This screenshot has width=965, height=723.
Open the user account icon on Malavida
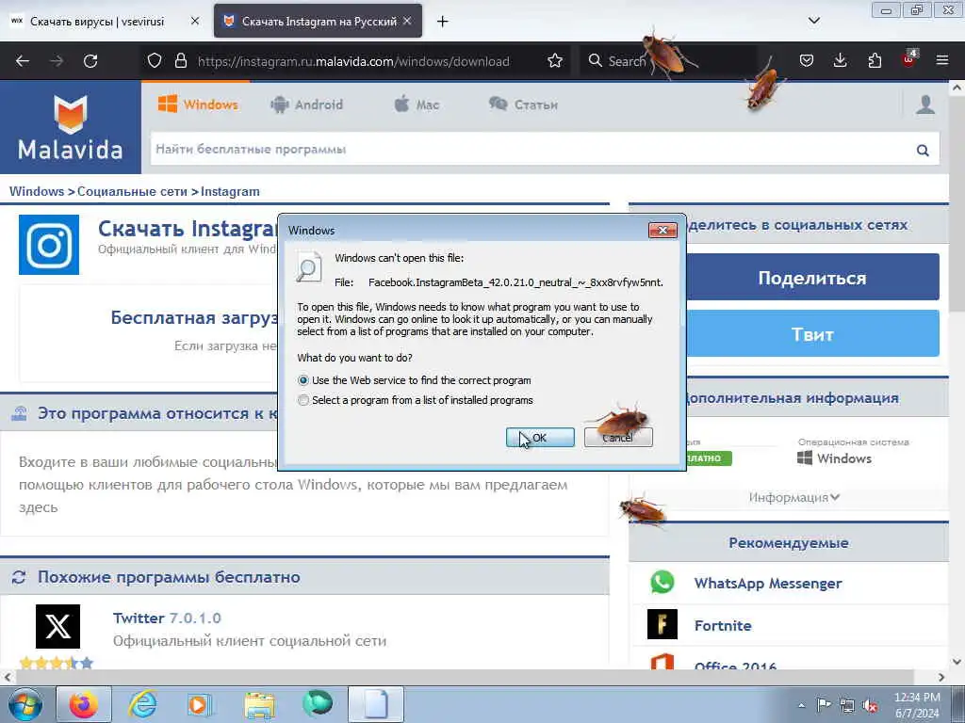pos(925,104)
